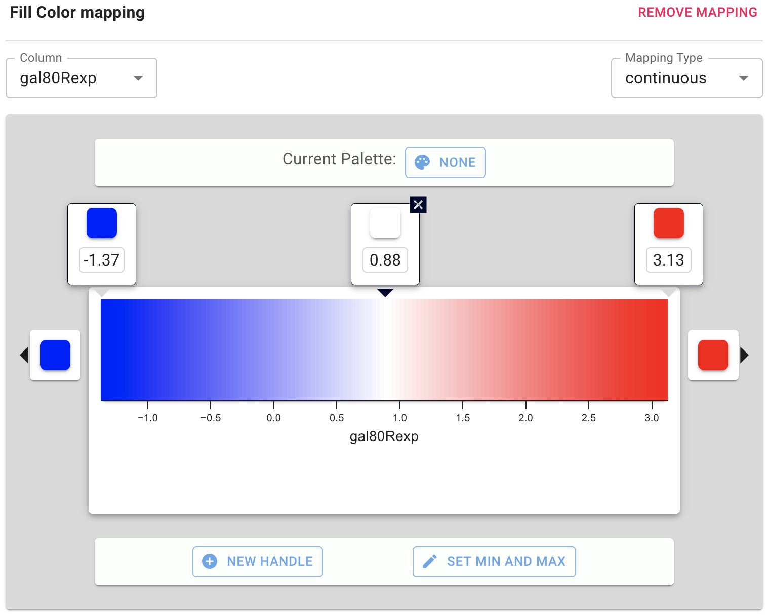Open the Mapping Type dropdown

click(x=686, y=78)
